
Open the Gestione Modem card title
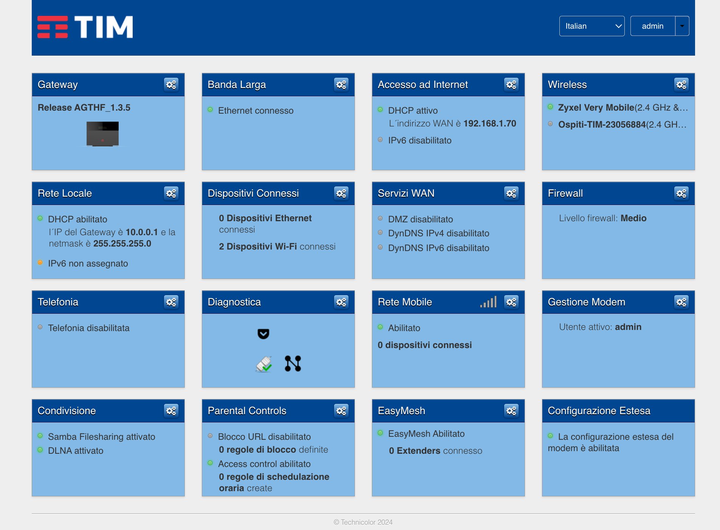(587, 302)
